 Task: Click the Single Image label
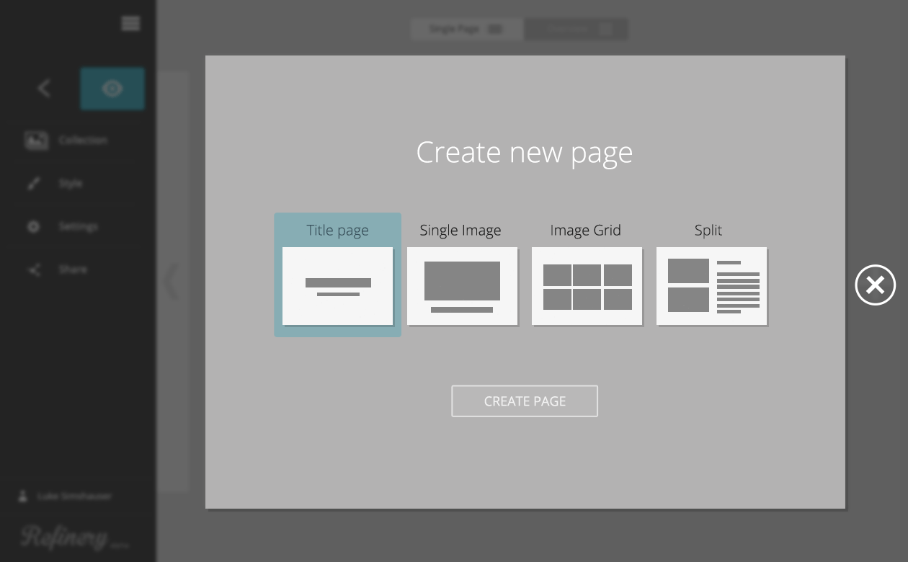(460, 231)
